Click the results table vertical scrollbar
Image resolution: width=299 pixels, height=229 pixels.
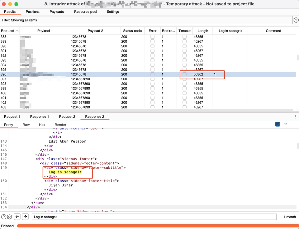click(x=298, y=57)
